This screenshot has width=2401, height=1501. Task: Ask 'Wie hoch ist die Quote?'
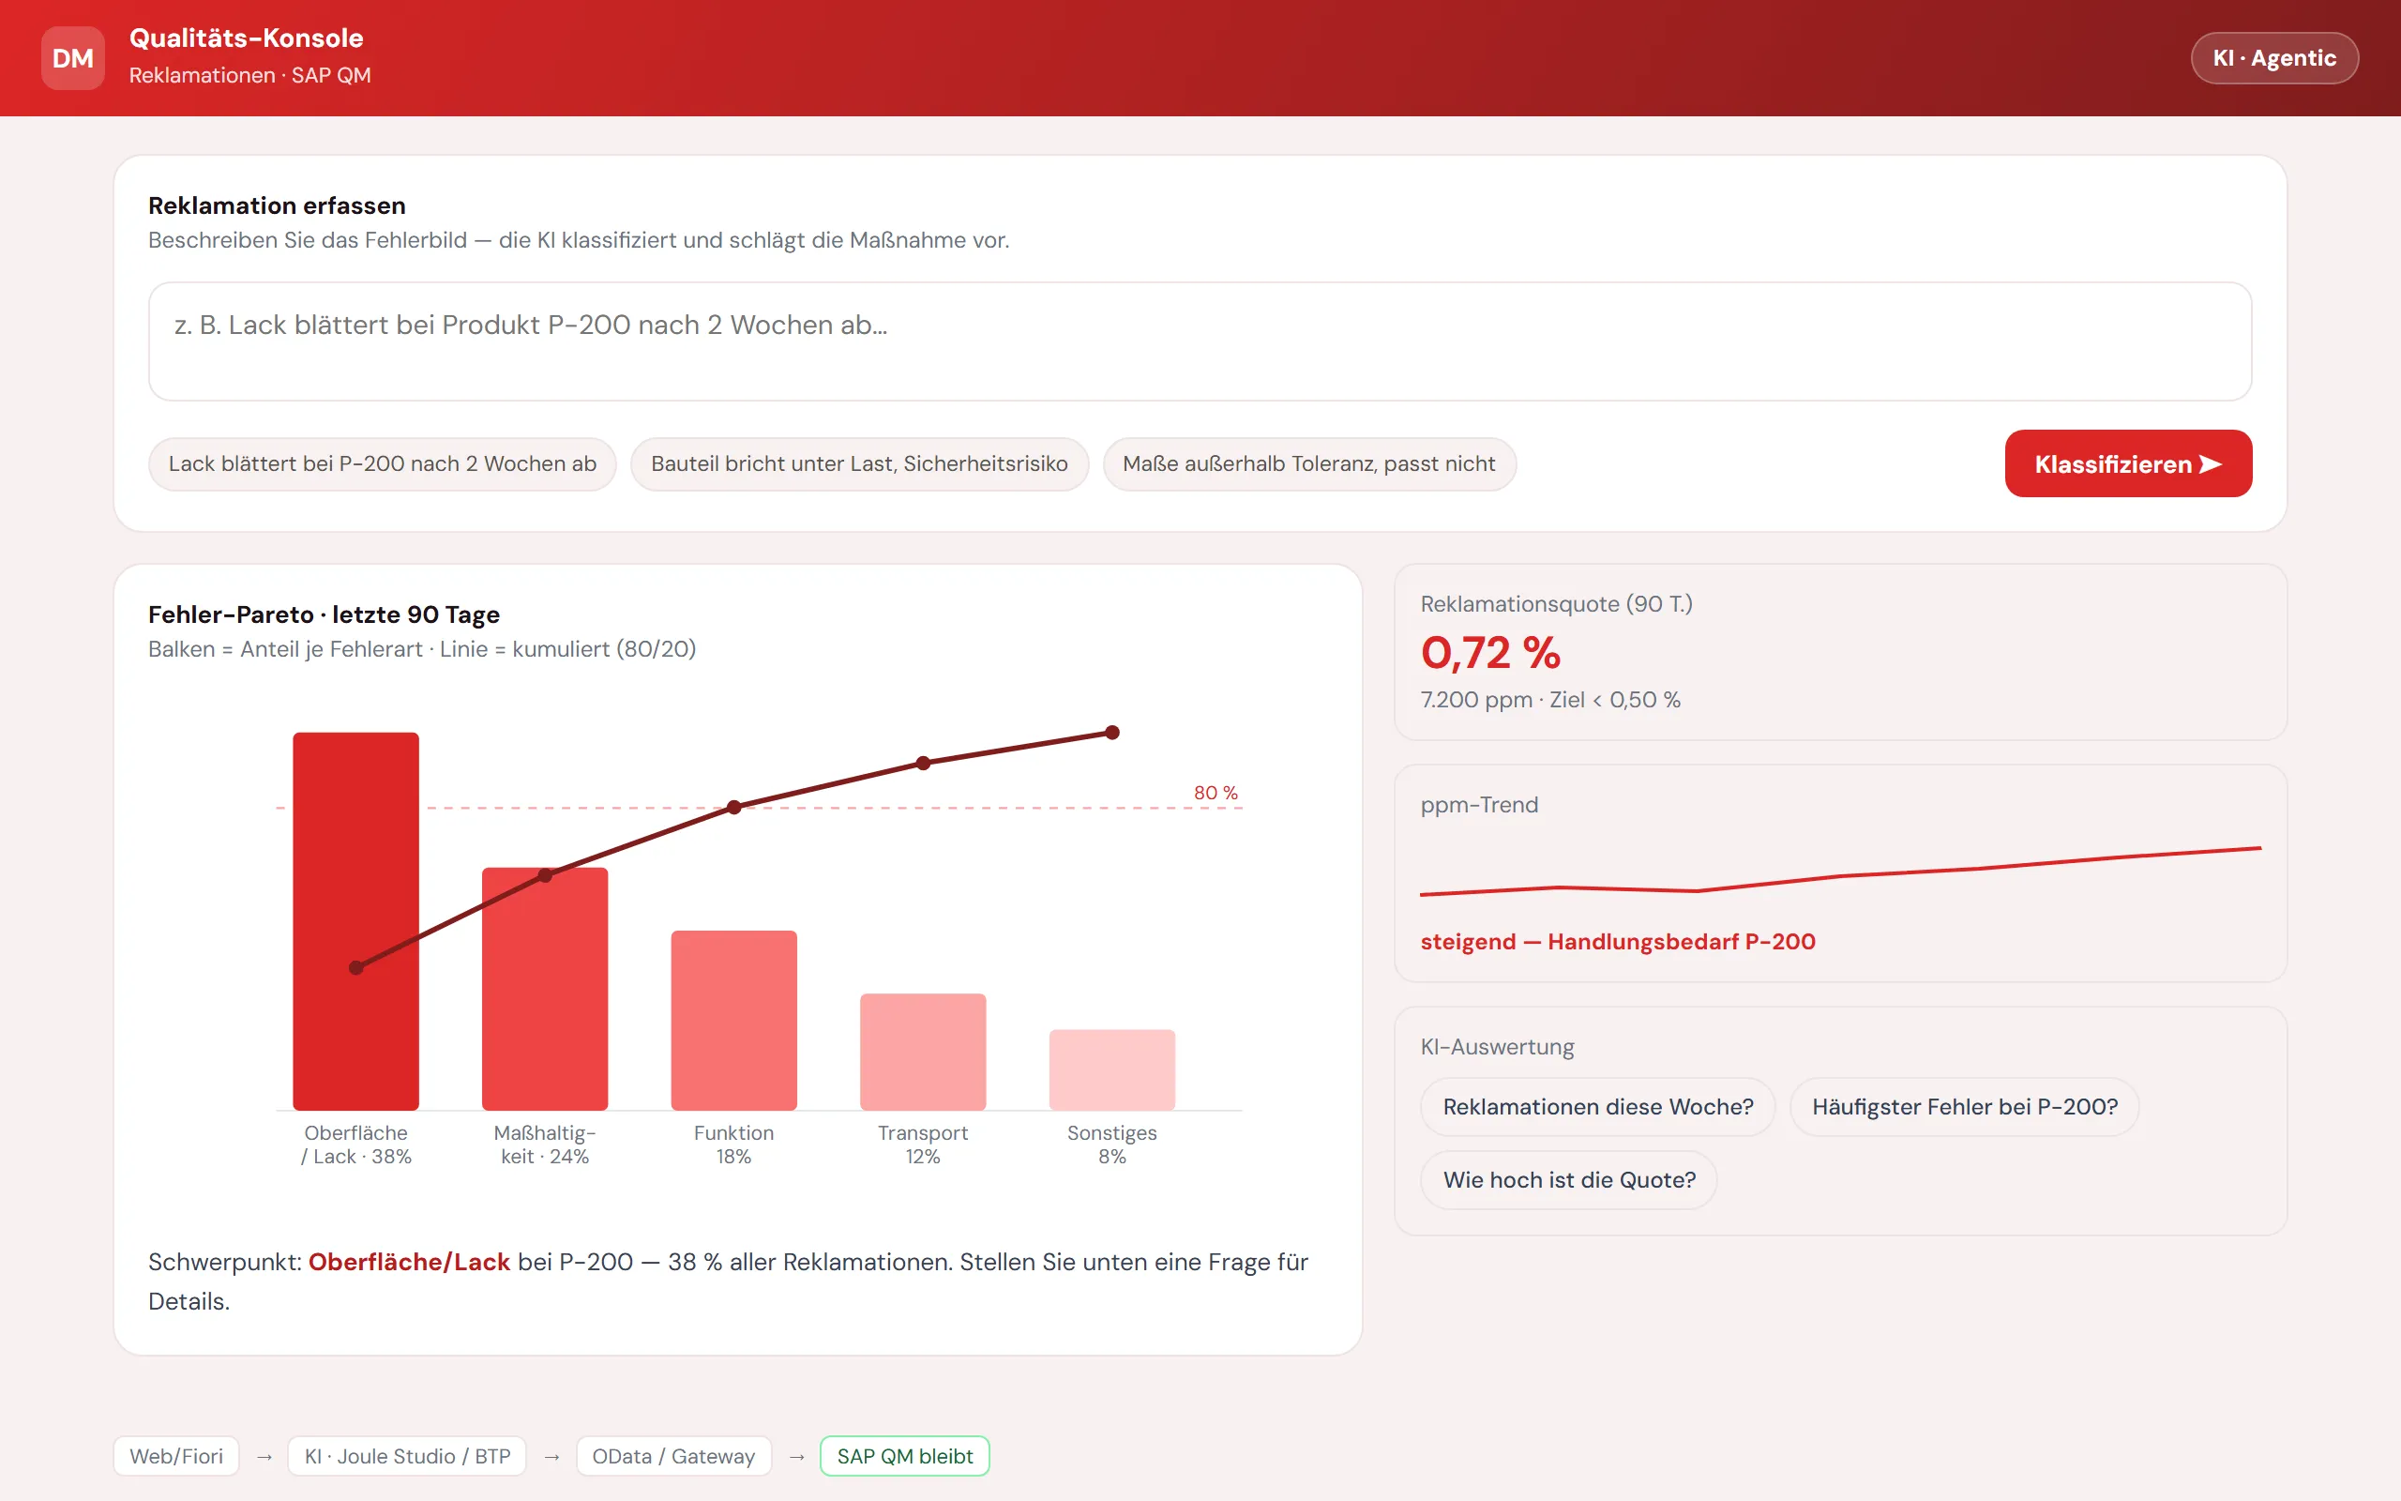(x=1568, y=1179)
